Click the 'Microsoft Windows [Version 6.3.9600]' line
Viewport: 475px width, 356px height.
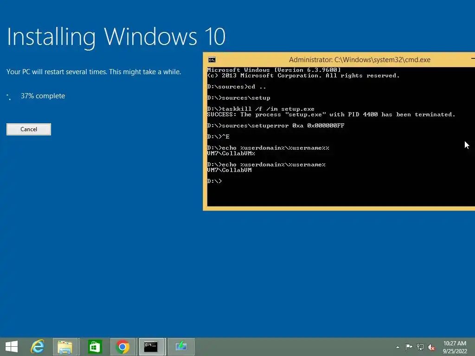point(274,70)
